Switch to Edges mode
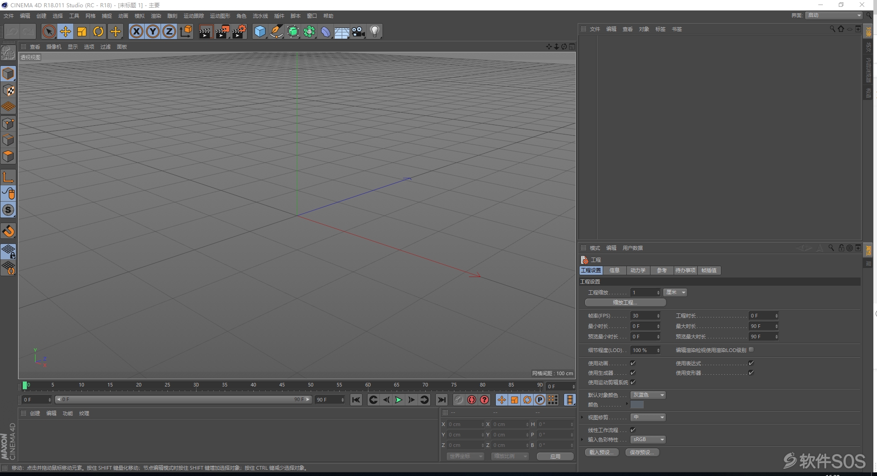Image resolution: width=877 pixels, height=476 pixels. coord(8,140)
